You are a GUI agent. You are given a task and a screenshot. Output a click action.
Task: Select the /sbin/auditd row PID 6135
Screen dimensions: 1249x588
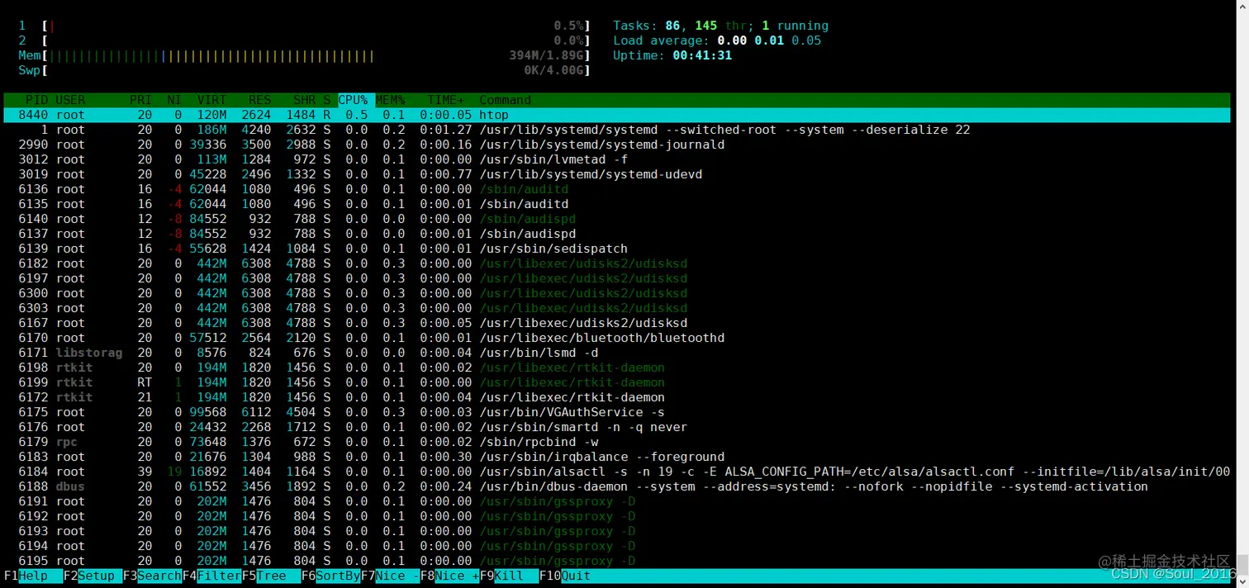617,204
